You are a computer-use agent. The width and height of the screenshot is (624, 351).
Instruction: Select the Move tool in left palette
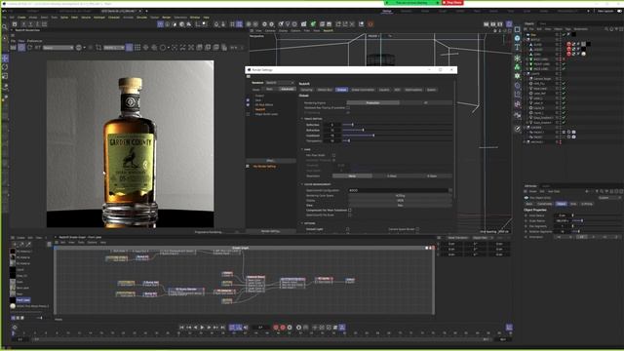tap(5, 58)
